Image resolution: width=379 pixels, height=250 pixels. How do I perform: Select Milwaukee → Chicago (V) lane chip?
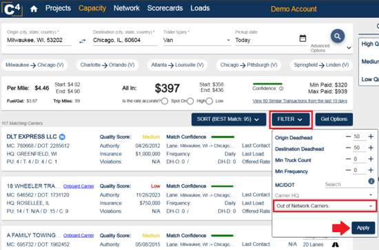[x=34, y=65]
